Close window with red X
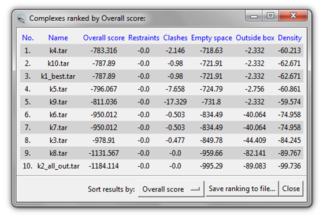This screenshot has width=323, height=218. pyautogui.click(x=293, y=16)
